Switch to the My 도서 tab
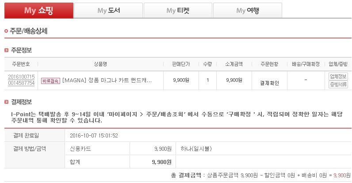Image resolution: width=352 pixels, height=183 pixels. 108,10
